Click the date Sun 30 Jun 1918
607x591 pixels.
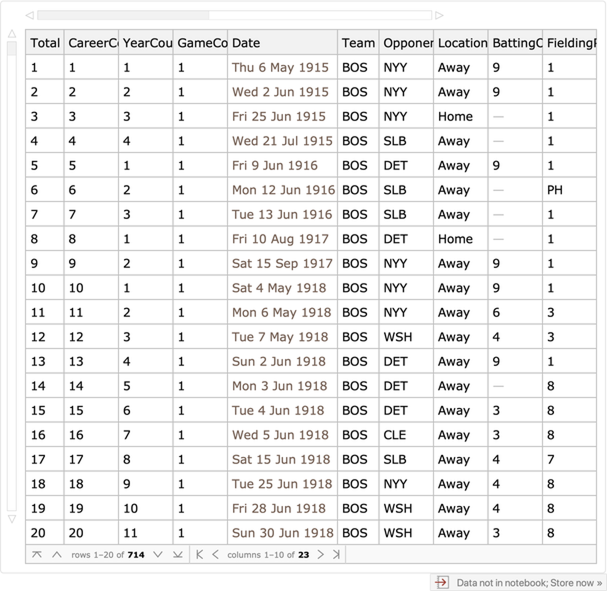pos(282,533)
